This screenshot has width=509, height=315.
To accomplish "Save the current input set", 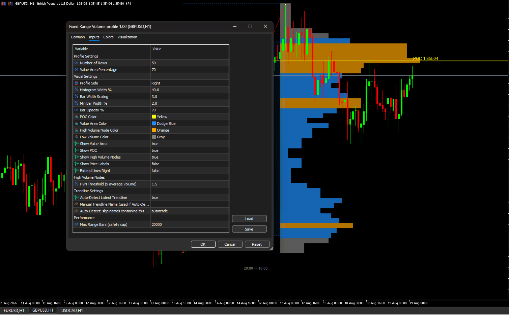I will pyautogui.click(x=249, y=229).
